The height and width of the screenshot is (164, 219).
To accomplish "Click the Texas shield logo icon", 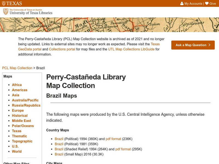I will (x=4, y=4).
